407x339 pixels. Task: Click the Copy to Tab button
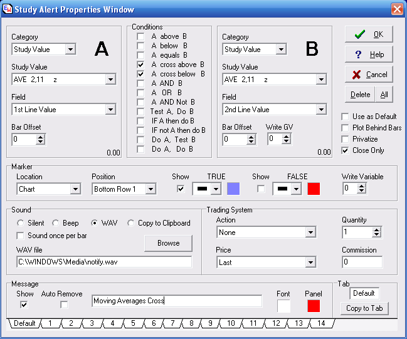[x=366, y=308]
